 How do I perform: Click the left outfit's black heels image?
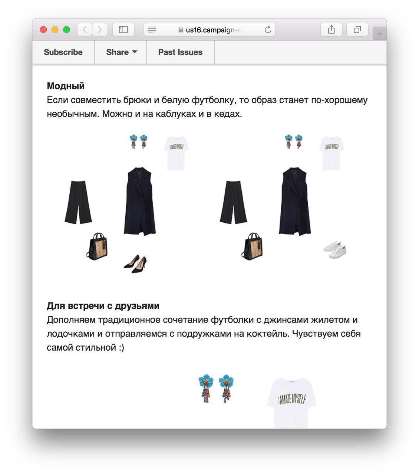pyautogui.click(x=135, y=264)
